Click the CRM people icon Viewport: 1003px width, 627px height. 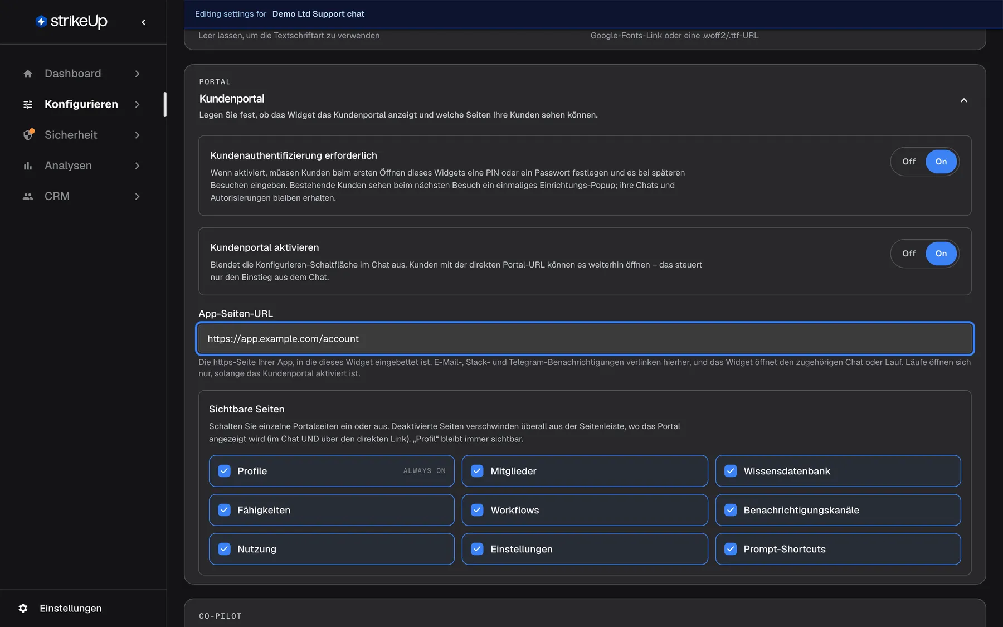[x=28, y=196]
